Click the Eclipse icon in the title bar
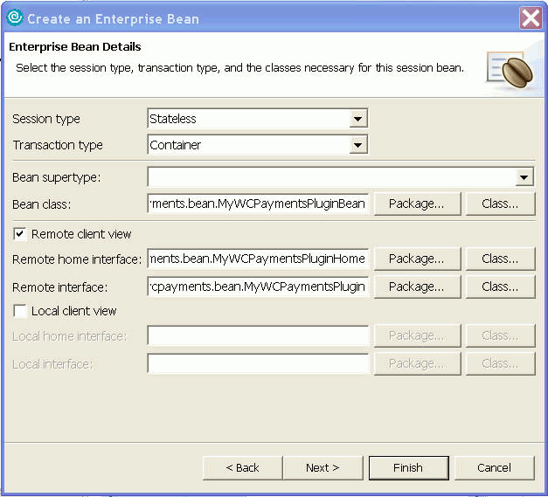The image size is (548, 497). click(14, 17)
